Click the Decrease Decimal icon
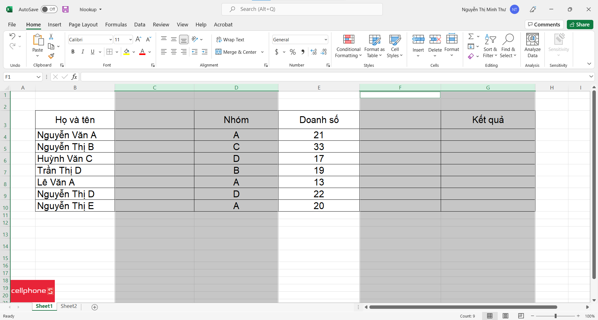The height and width of the screenshot is (320, 598). (x=324, y=52)
